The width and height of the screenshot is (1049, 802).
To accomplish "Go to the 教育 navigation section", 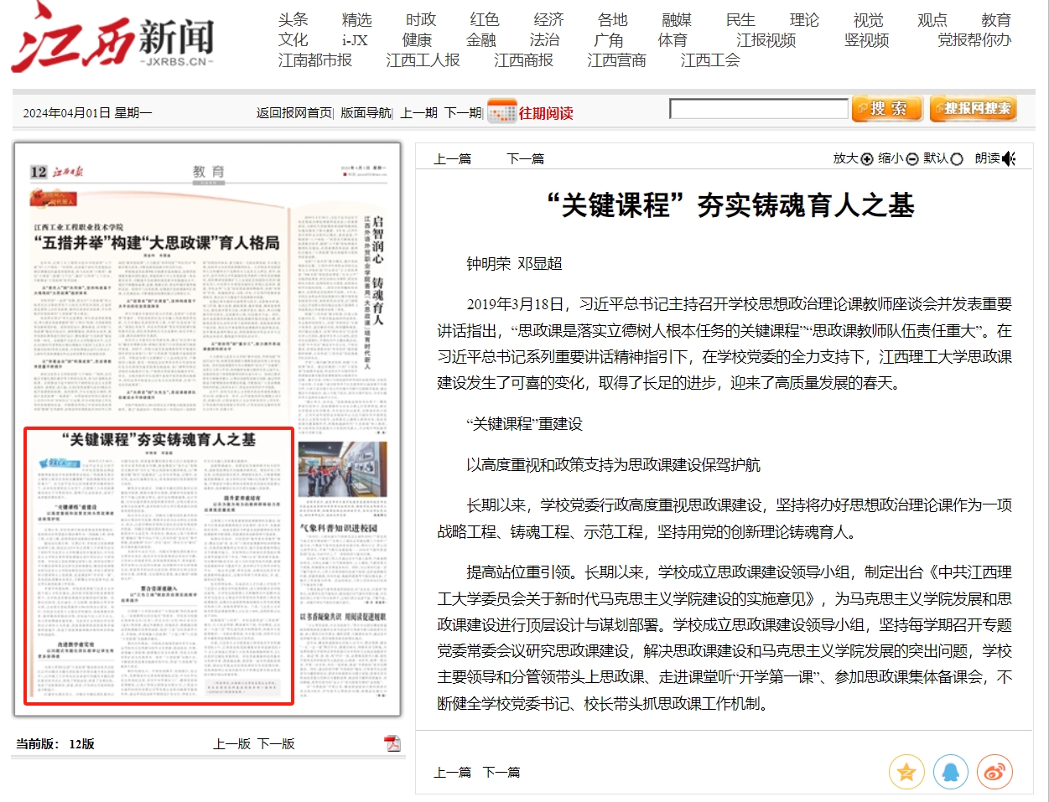I will click(x=996, y=19).
